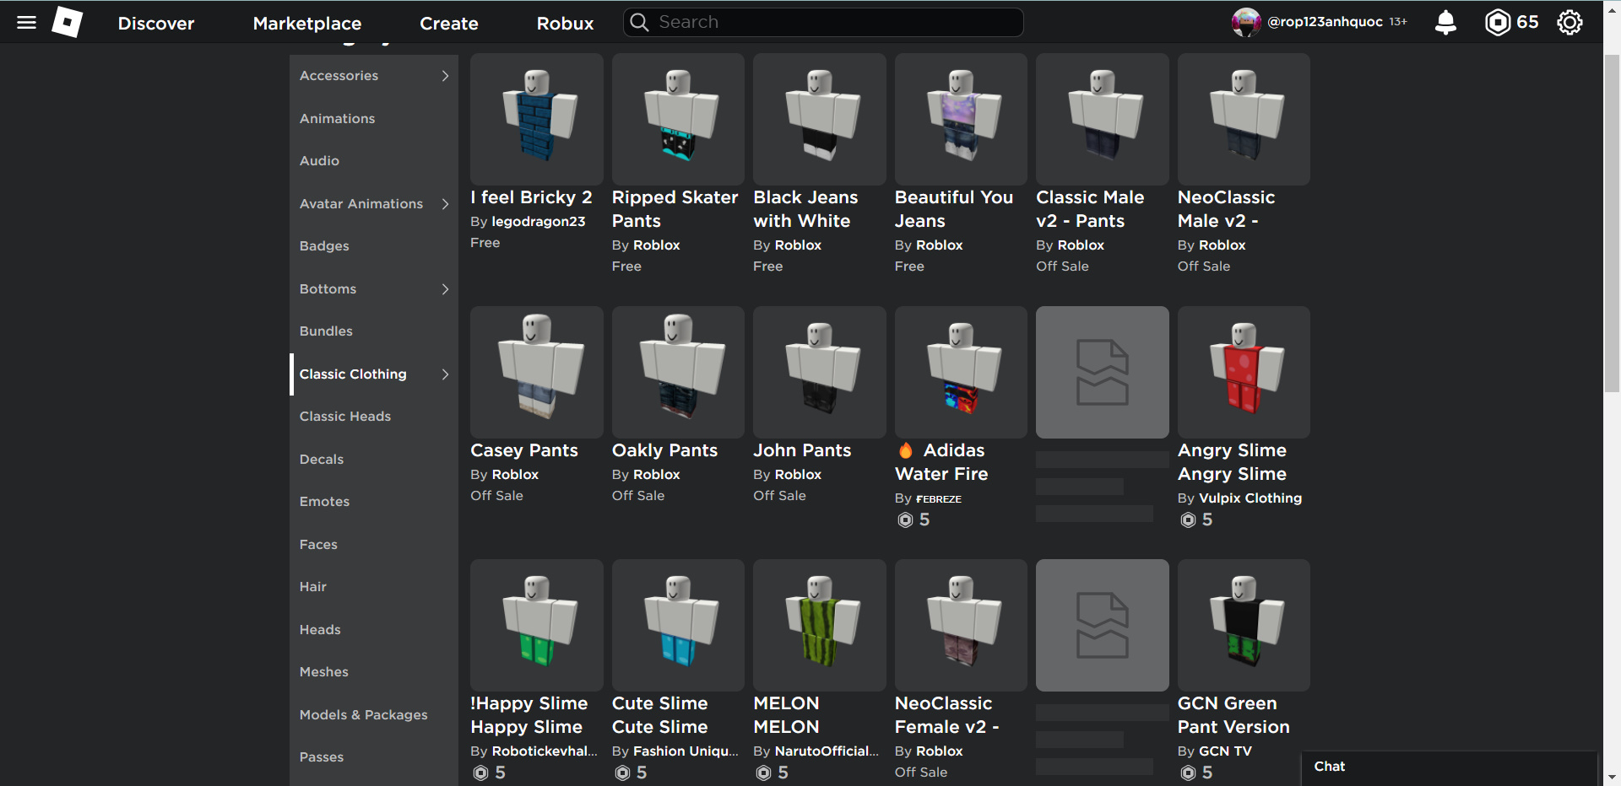Expand the Accessories category chevron
Viewport: 1621px width, 786px height.
[x=445, y=76]
